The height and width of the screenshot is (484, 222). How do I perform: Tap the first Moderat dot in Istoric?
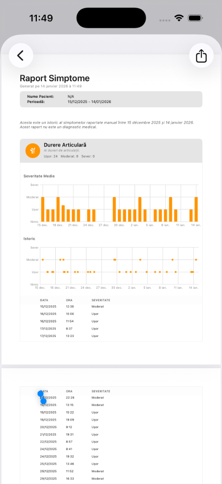[x=43, y=259]
